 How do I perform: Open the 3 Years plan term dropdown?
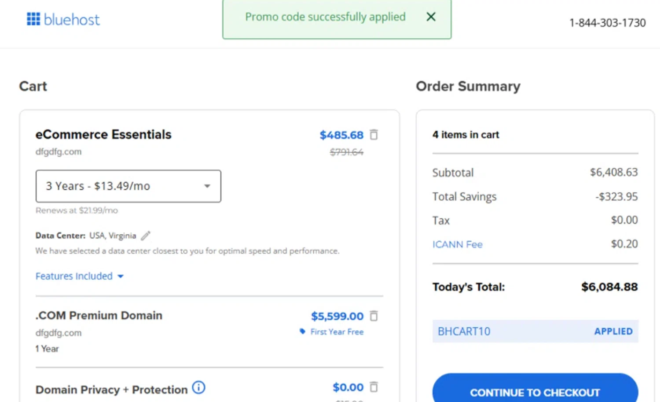click(128, 186)
